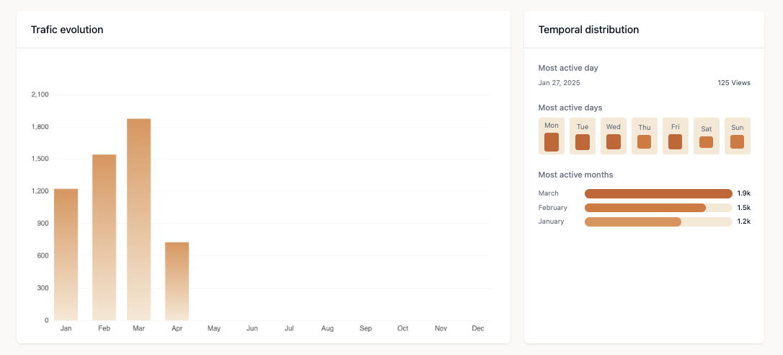This screenshot has height=355, width=783.
Task: Select the March bar in the chart
Action: point(138,219)
